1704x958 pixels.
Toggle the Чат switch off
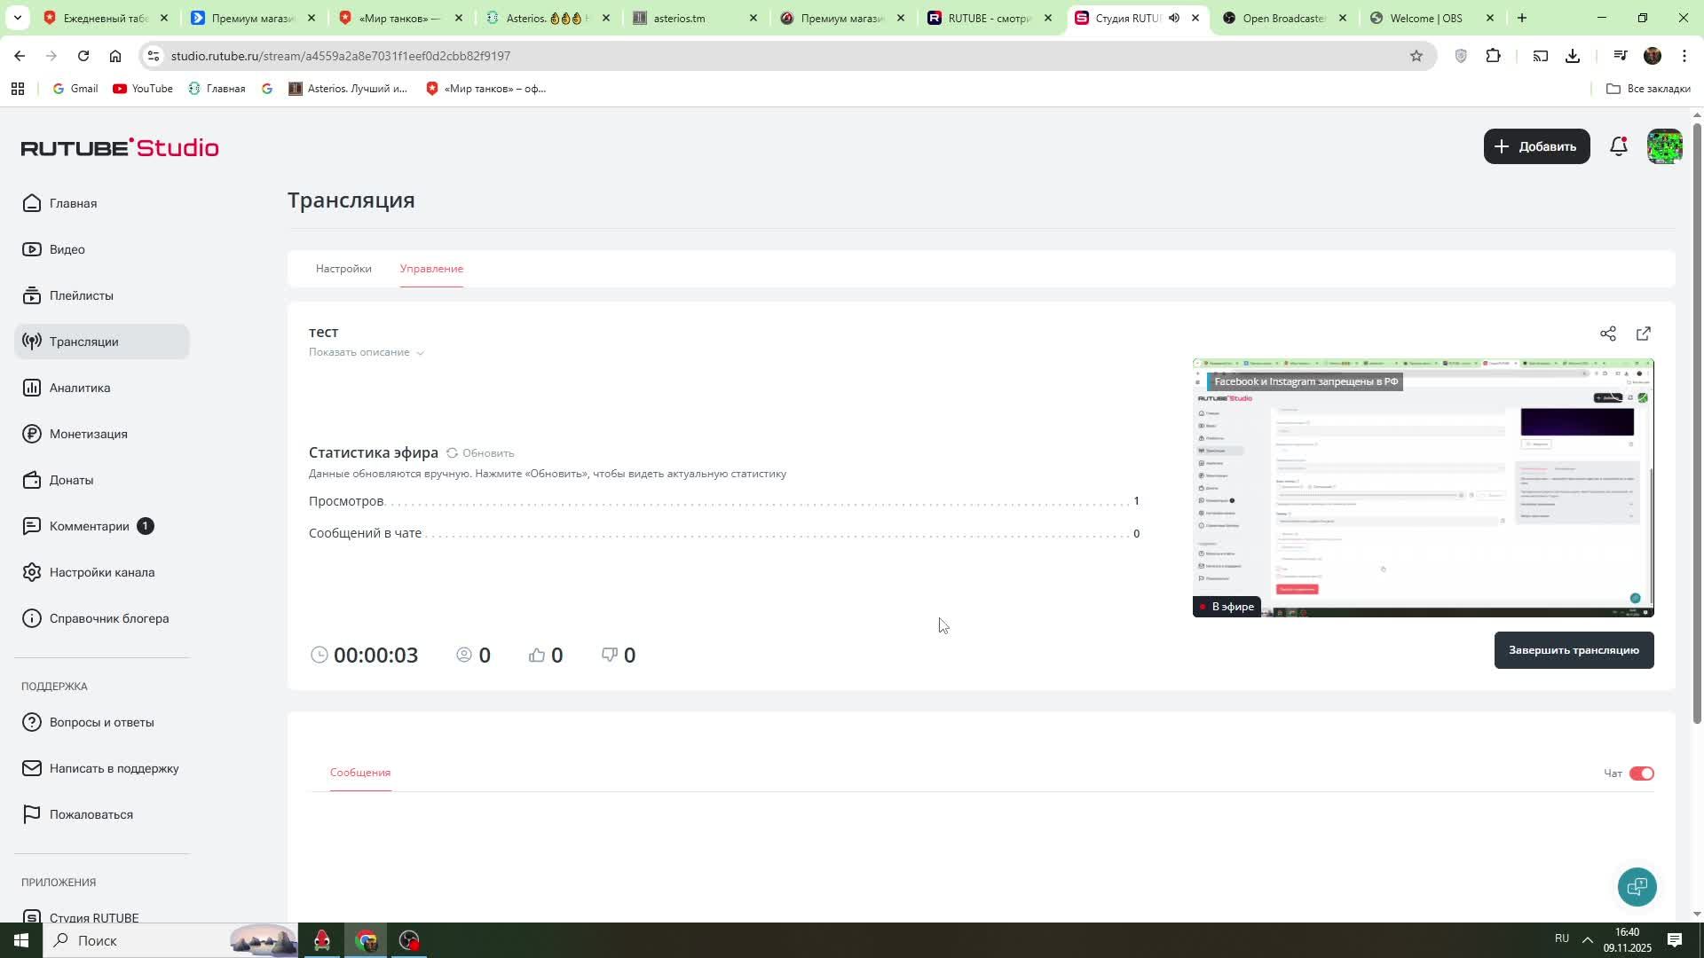coord(1641,773)
